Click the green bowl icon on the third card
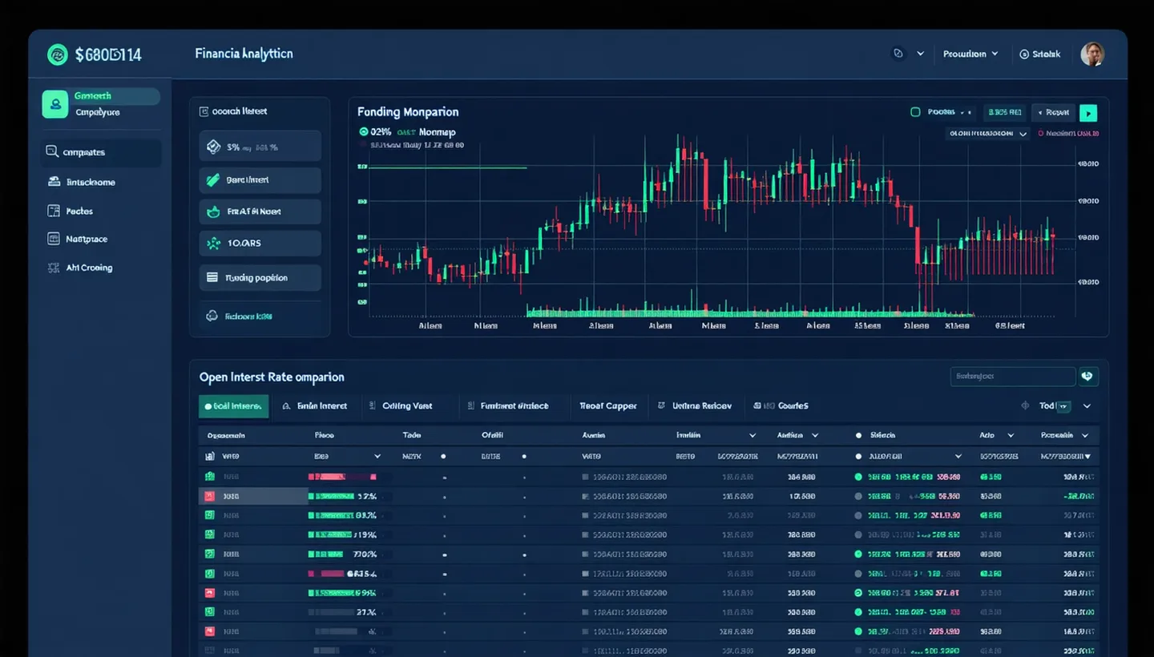 click(212, 212)
